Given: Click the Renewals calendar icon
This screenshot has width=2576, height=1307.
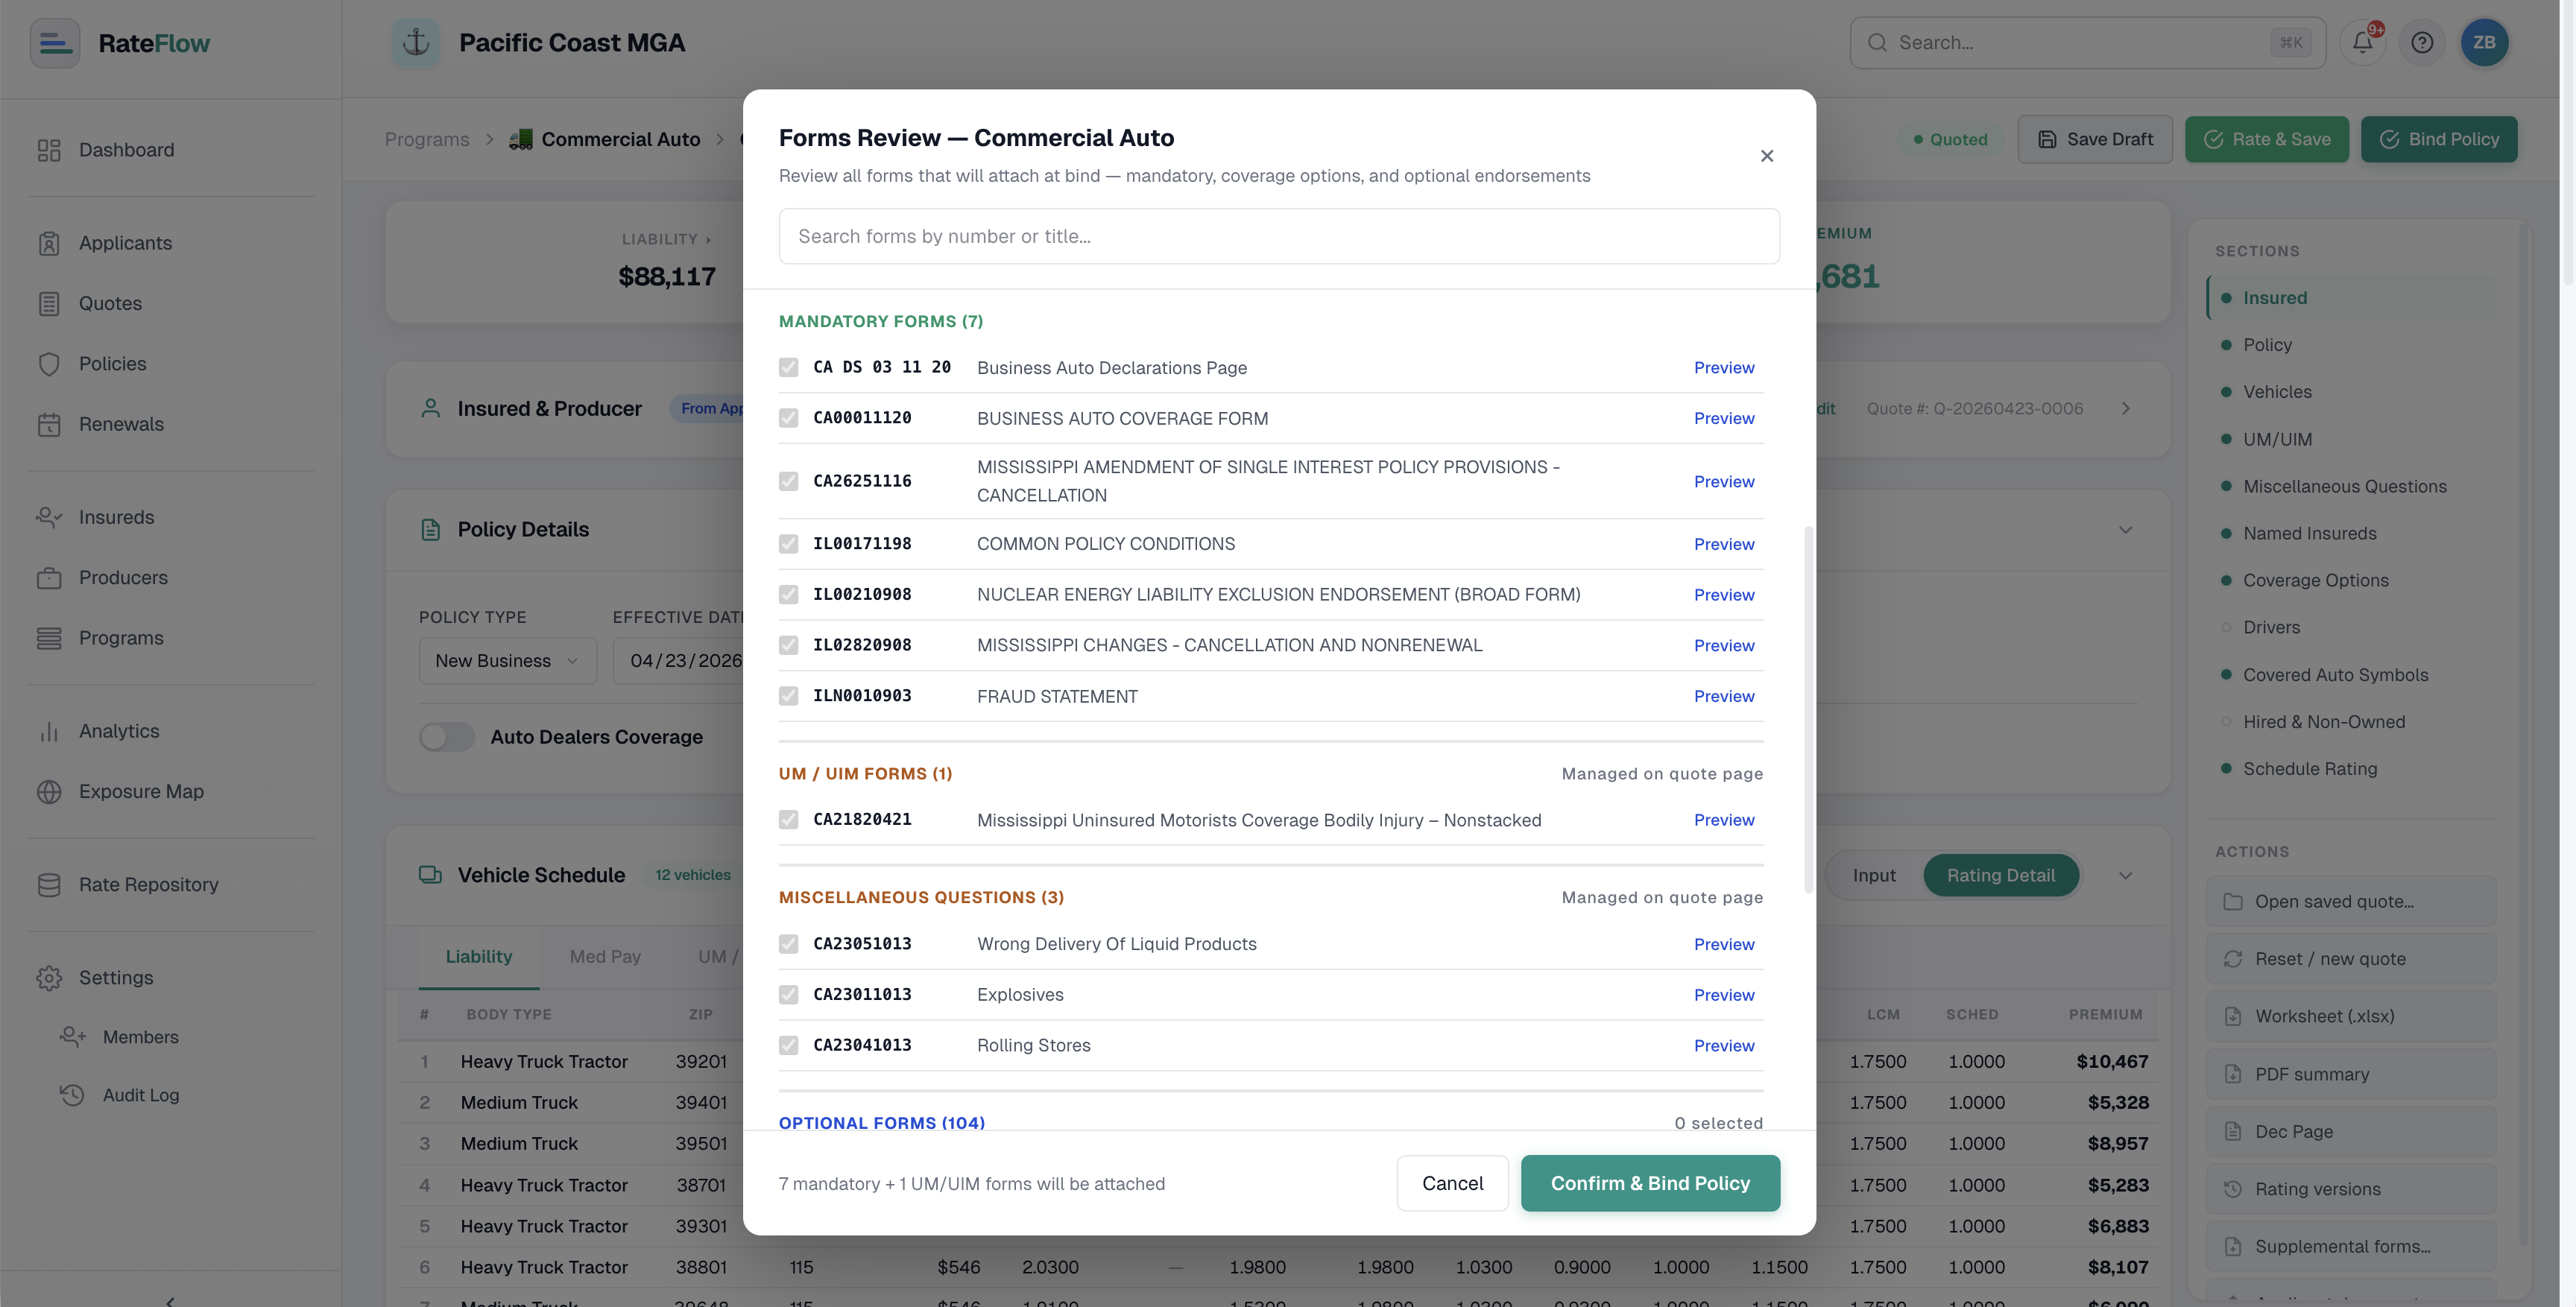Looking at the screenshot, I should 49,424.
